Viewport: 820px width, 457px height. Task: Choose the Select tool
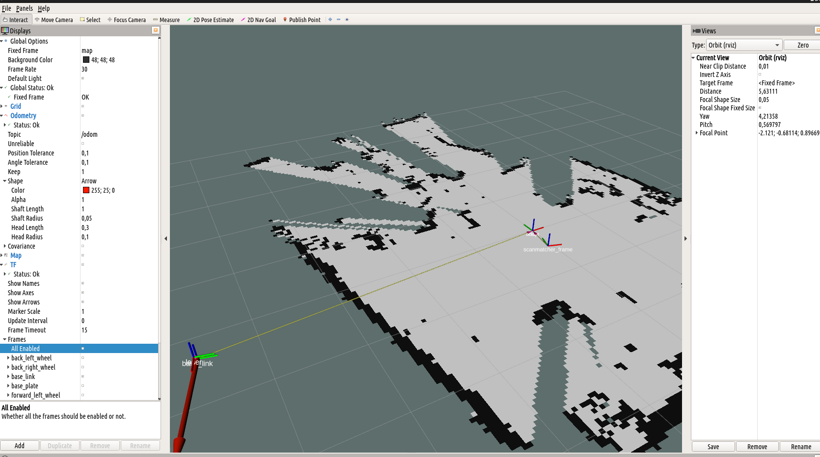pyautogui.click(x=90, y=20)
